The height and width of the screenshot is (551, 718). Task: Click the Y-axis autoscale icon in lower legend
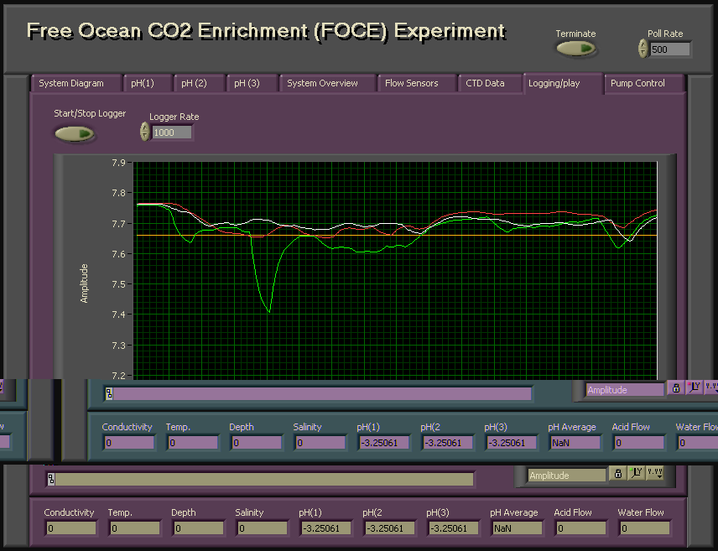tap(636, 474)
